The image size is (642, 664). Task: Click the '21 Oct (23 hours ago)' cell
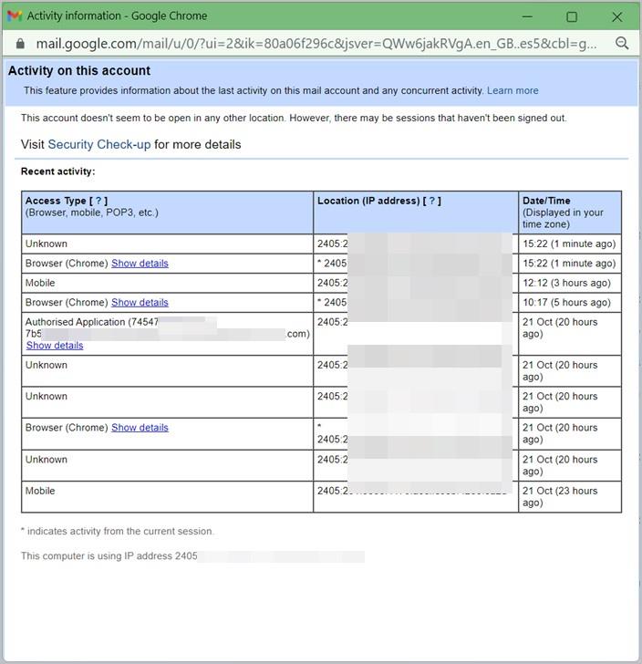pyautogui.click(x=570, y=497)
